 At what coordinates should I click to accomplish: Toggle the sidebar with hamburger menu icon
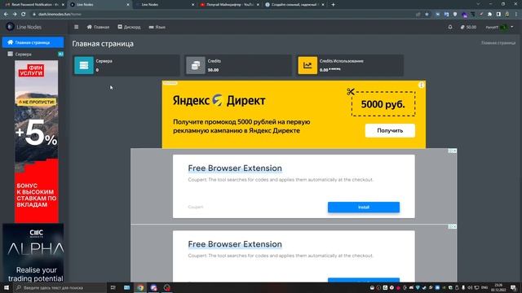pyautogui.click(x=76, y=27)
